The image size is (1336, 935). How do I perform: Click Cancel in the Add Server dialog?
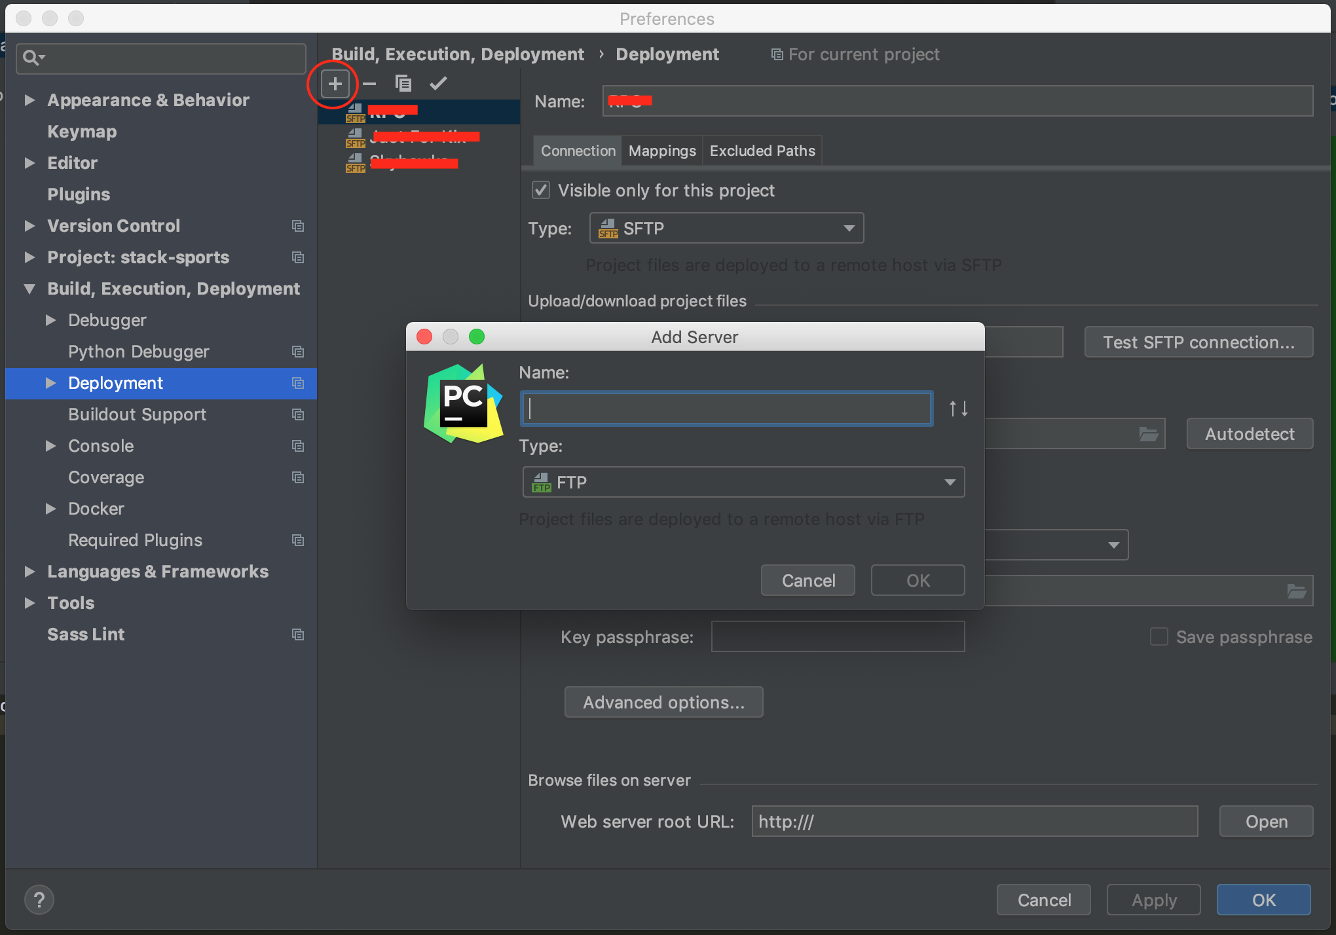[x=807, y=581]
